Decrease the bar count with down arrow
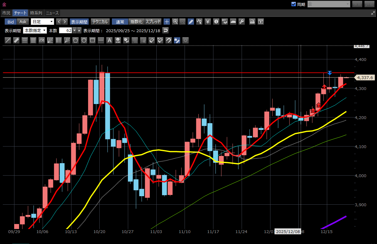Viewport: 377px width, 244px height. [x=74, y=30]
